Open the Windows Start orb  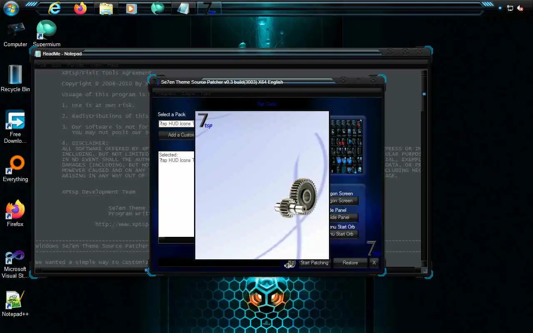11,8
